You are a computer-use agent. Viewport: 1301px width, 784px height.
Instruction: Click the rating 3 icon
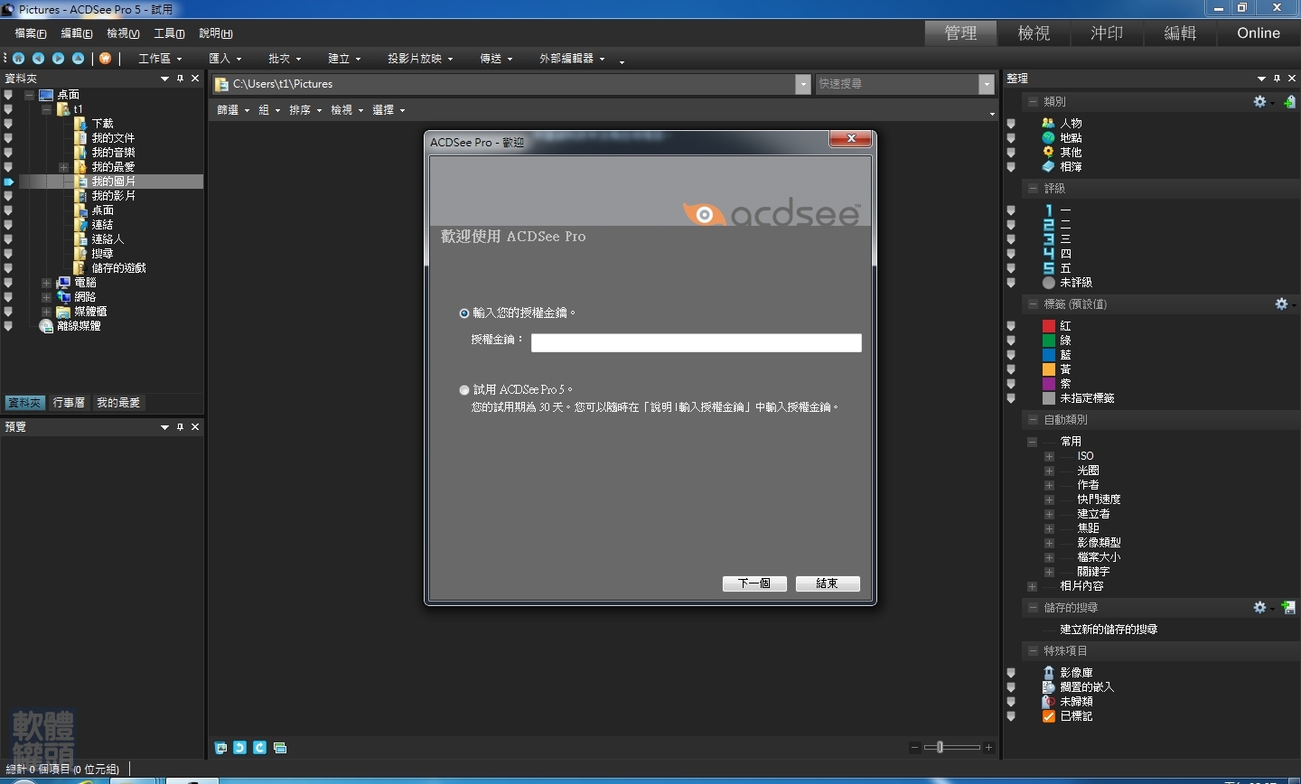1048,238
